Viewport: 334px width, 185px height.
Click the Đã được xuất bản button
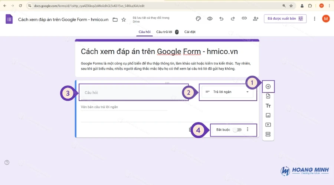pyautogui.click(x=285, y=19)
